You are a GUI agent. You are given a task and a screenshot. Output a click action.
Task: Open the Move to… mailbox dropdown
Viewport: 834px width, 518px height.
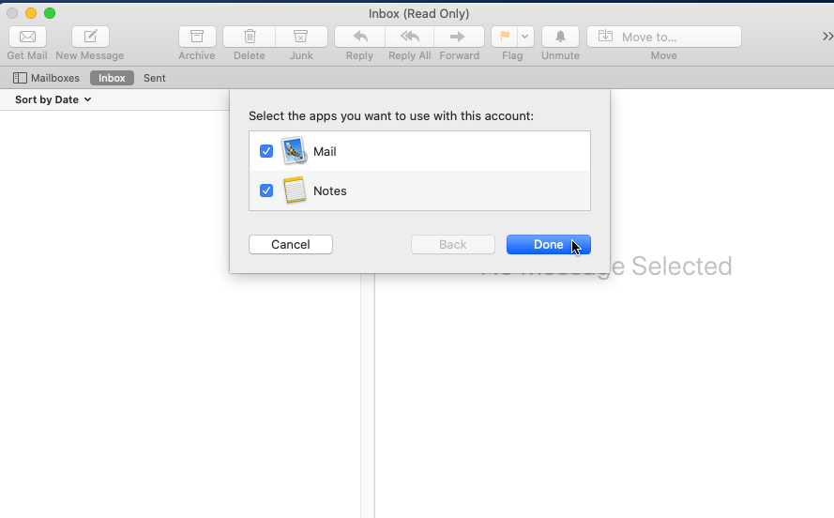coord(663,37)
